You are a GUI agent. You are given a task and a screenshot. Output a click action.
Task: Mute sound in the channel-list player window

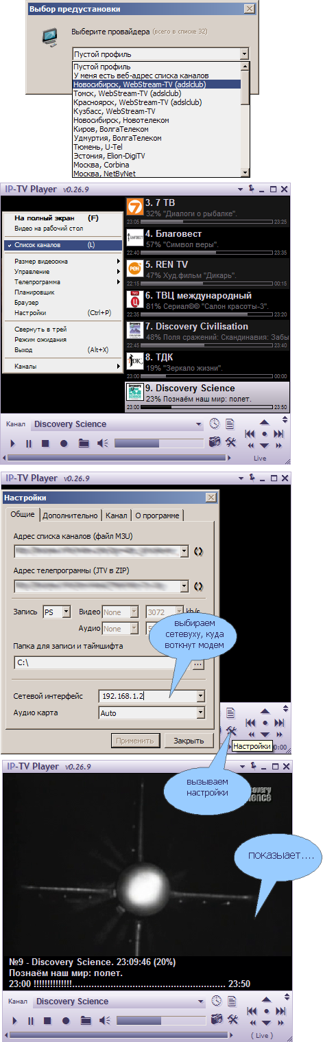[103, 443]
